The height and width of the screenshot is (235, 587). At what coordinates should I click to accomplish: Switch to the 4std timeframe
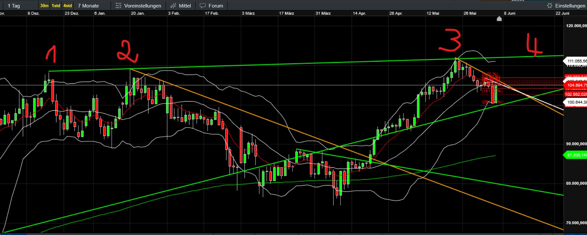coord(68,6)
